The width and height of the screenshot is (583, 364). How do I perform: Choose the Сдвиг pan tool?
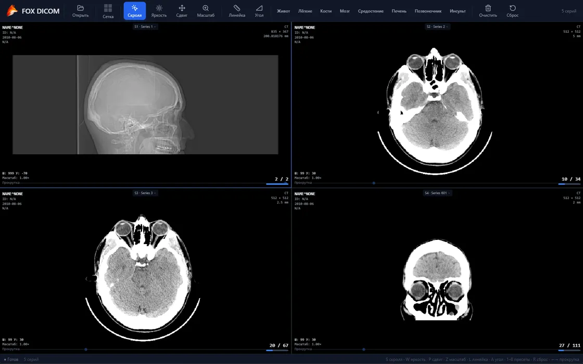pos(182,11)
